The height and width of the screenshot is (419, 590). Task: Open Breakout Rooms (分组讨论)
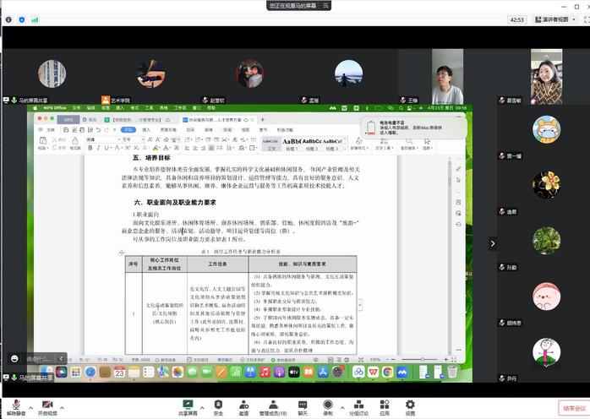point(358,405)
